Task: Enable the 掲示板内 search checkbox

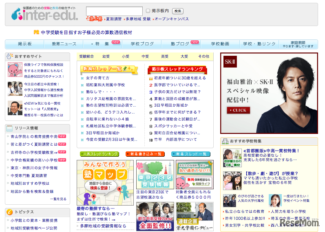Action: point(148,11)
